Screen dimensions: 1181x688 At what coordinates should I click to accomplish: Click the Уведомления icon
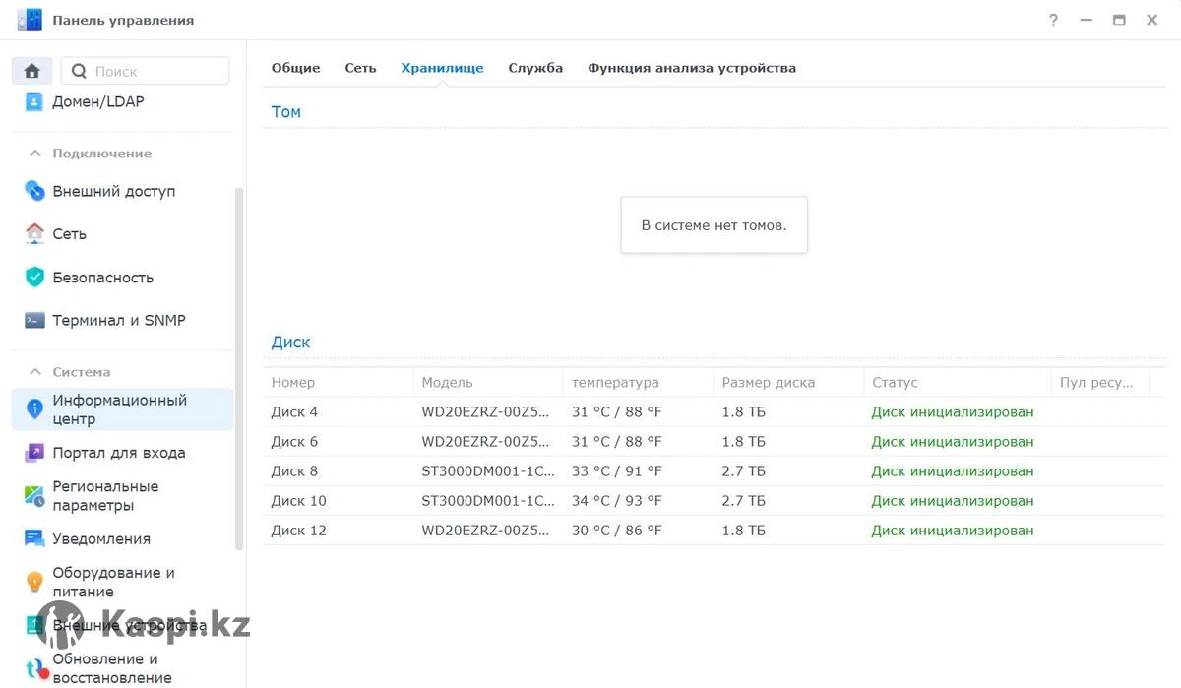tap(34, 539)
